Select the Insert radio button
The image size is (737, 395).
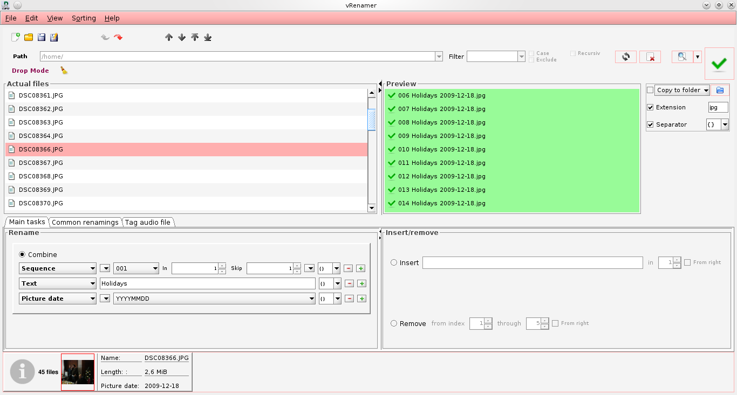click(x=394, y=262)
